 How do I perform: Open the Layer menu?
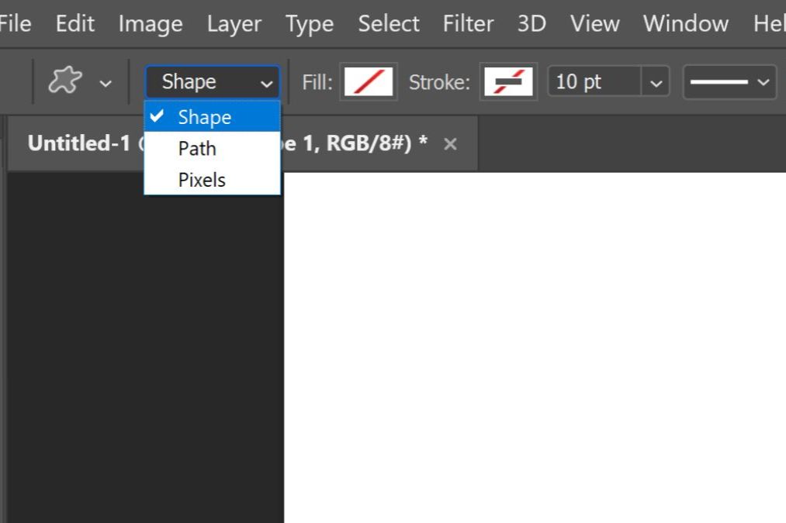tap(234, 23)
